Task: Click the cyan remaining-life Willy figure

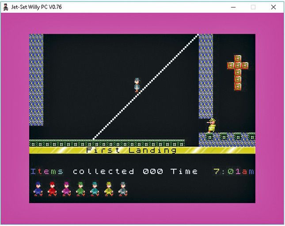Action: click(x=95, y=189)
